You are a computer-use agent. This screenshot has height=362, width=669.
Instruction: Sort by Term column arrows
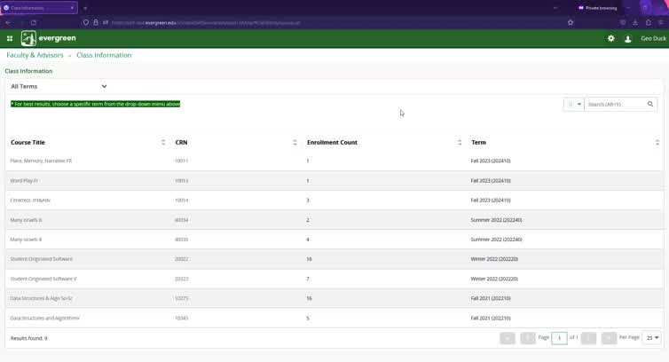pyautogui.click(x=657, y=143)
